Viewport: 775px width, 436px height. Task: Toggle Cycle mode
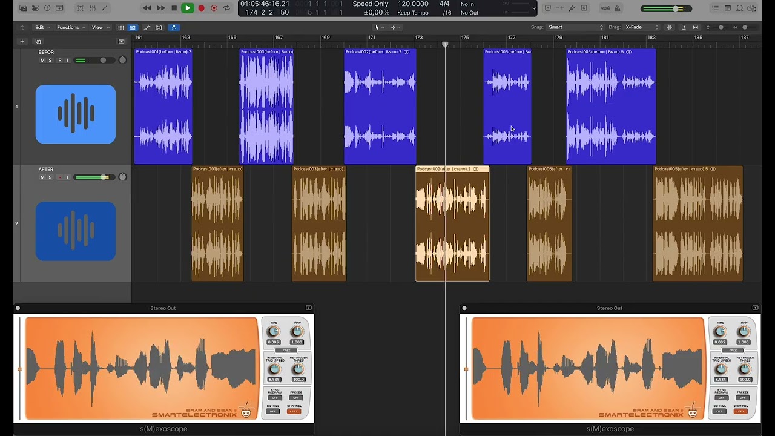point(227,8)
